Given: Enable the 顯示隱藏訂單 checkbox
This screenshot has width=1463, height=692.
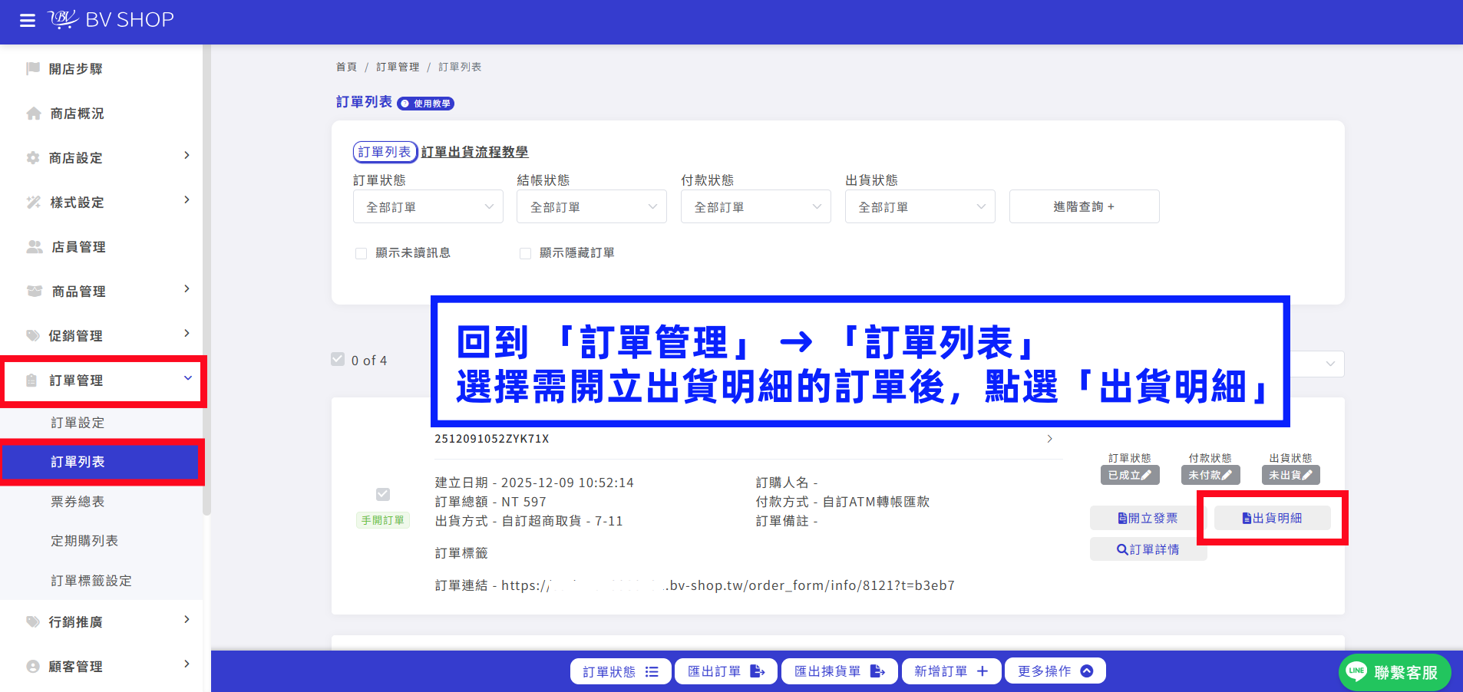Looking at the screenshot, I should tap(525, 253).
